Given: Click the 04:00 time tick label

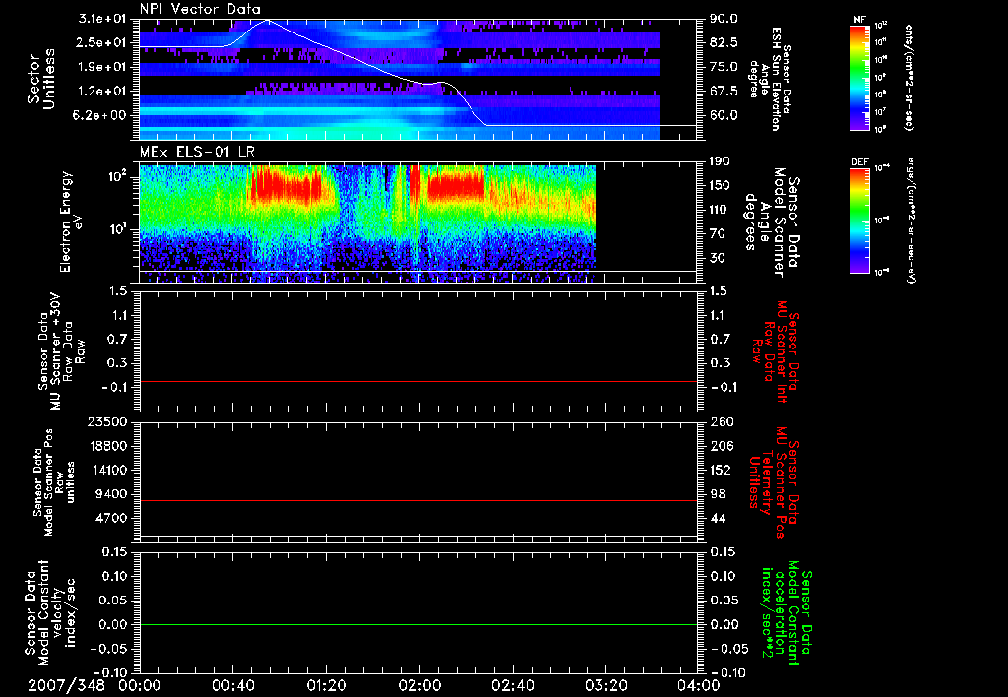Looking at the screenshot, I should (698, 686).
